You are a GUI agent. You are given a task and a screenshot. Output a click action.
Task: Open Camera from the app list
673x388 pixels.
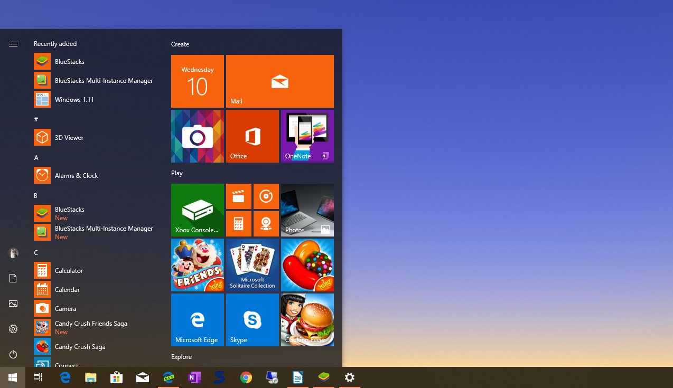[95, 308]
